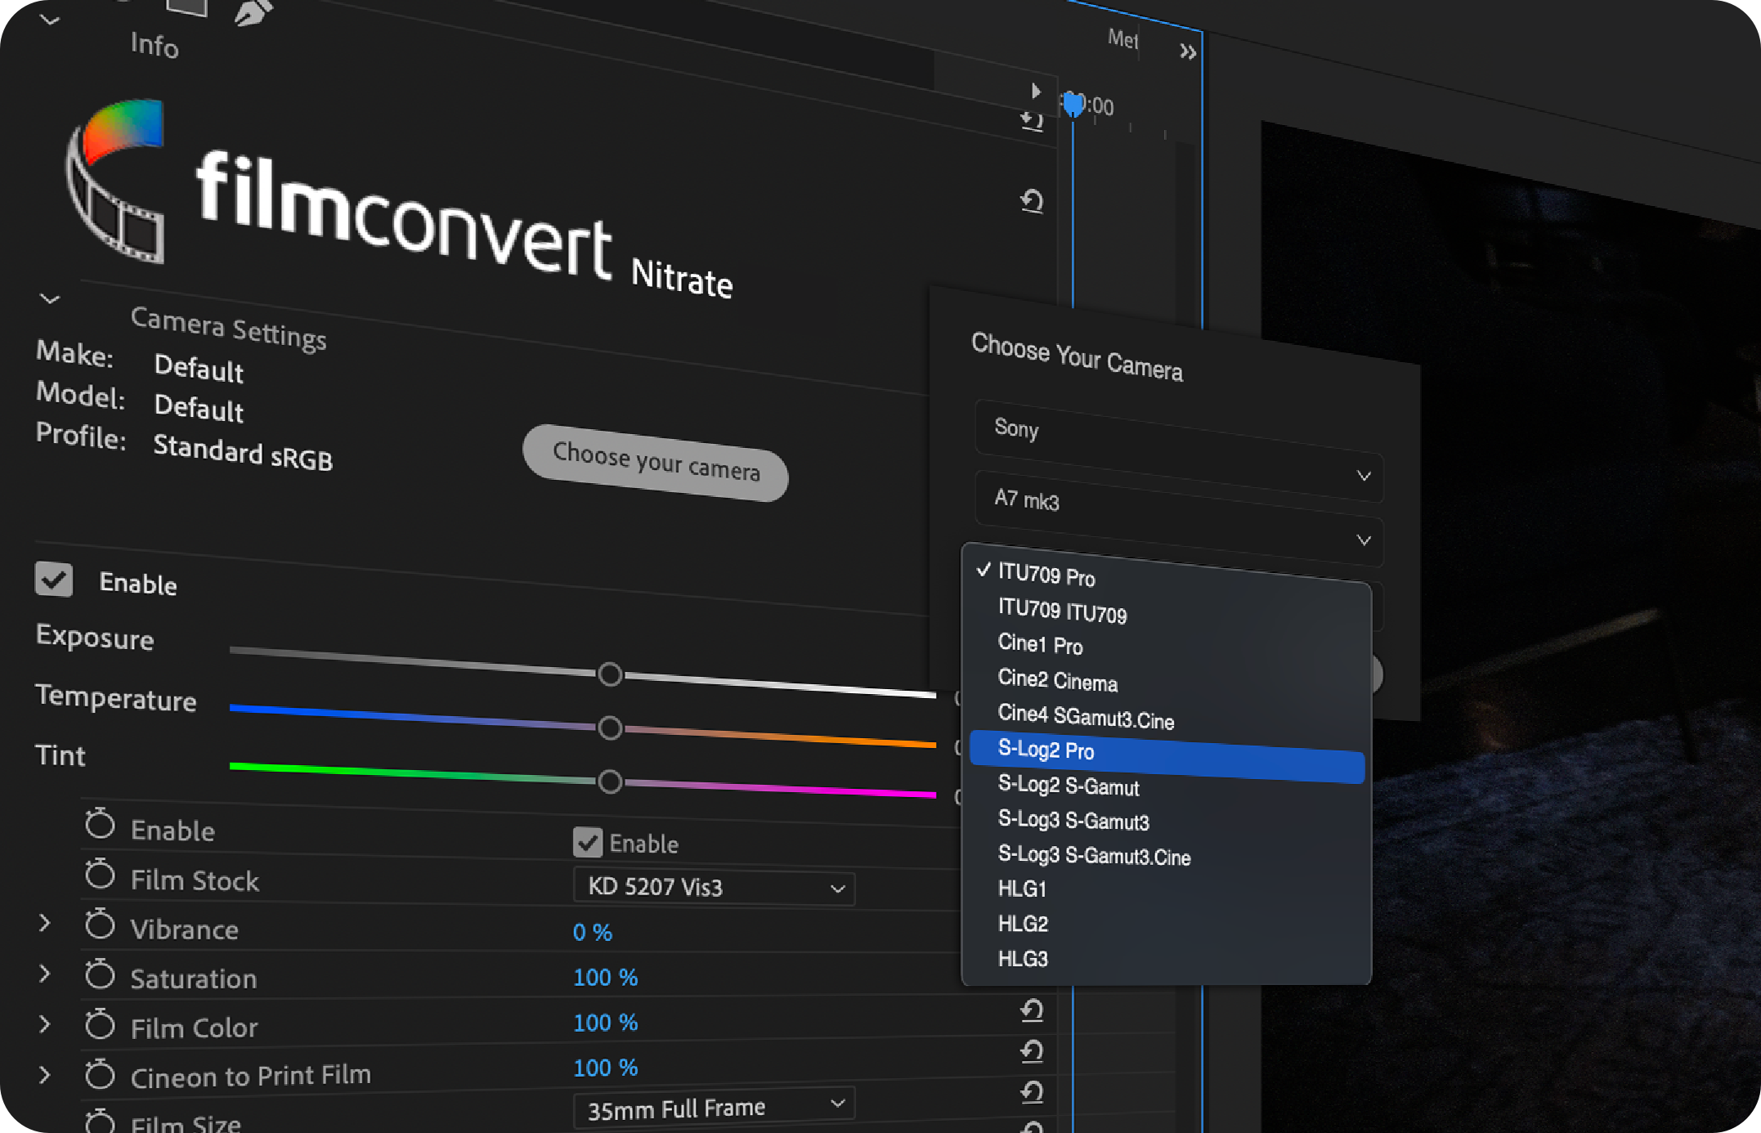Toggle the Enable row stopwatch
The image size is (1761, 1133).
(x=100, y=826)
